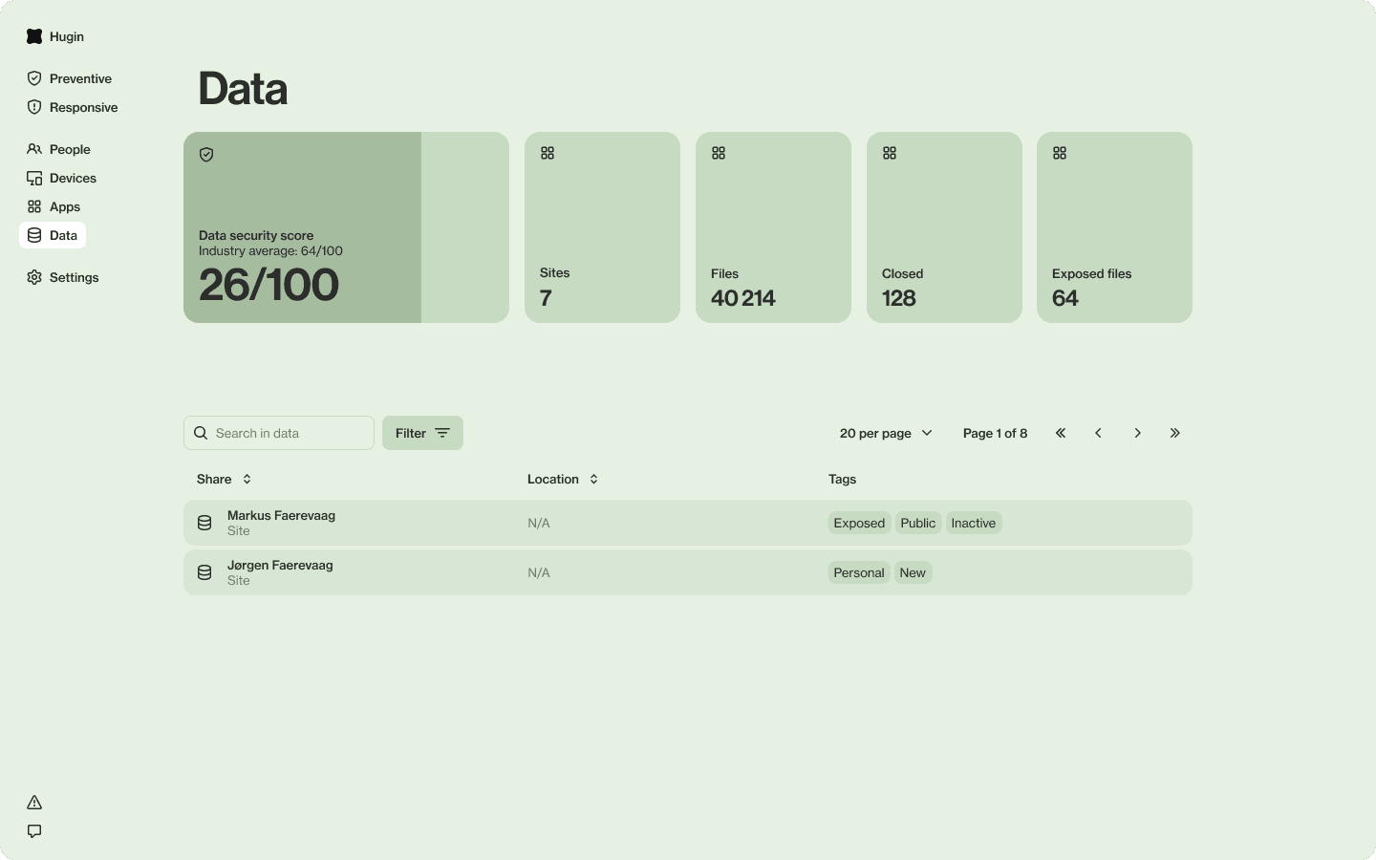
Task: Expand the 20 per page dropdown
Action: coord(886,433)
